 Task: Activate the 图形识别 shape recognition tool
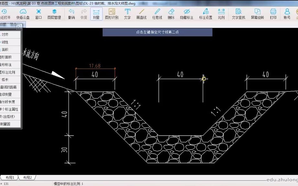click(112, 14)
